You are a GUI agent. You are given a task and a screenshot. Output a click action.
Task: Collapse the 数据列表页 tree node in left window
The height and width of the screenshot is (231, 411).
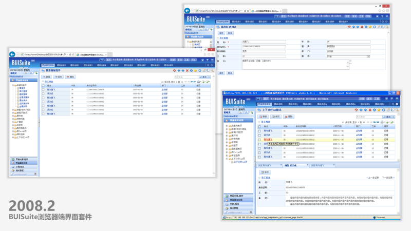tap(13, 85)
